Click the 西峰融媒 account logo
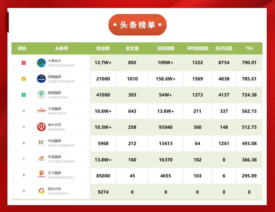 [x=41, y=79]
